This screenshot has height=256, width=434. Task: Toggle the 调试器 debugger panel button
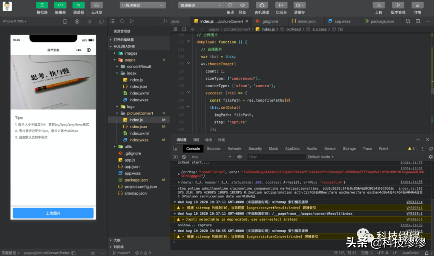[x=78, y=5]
